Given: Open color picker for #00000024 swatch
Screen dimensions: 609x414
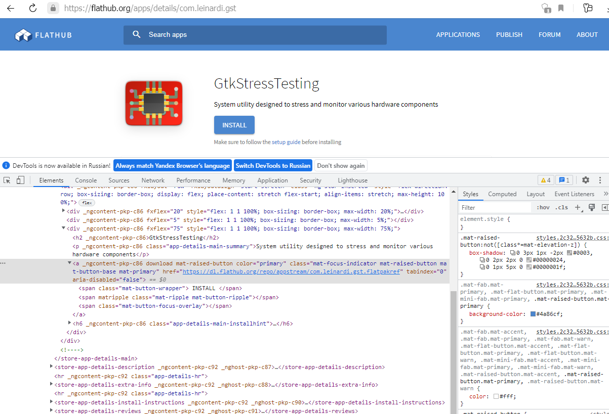Looking at the screenshot, I should point(529,260).
